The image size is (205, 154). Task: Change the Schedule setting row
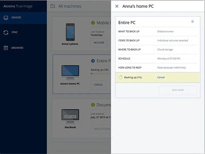156,59
